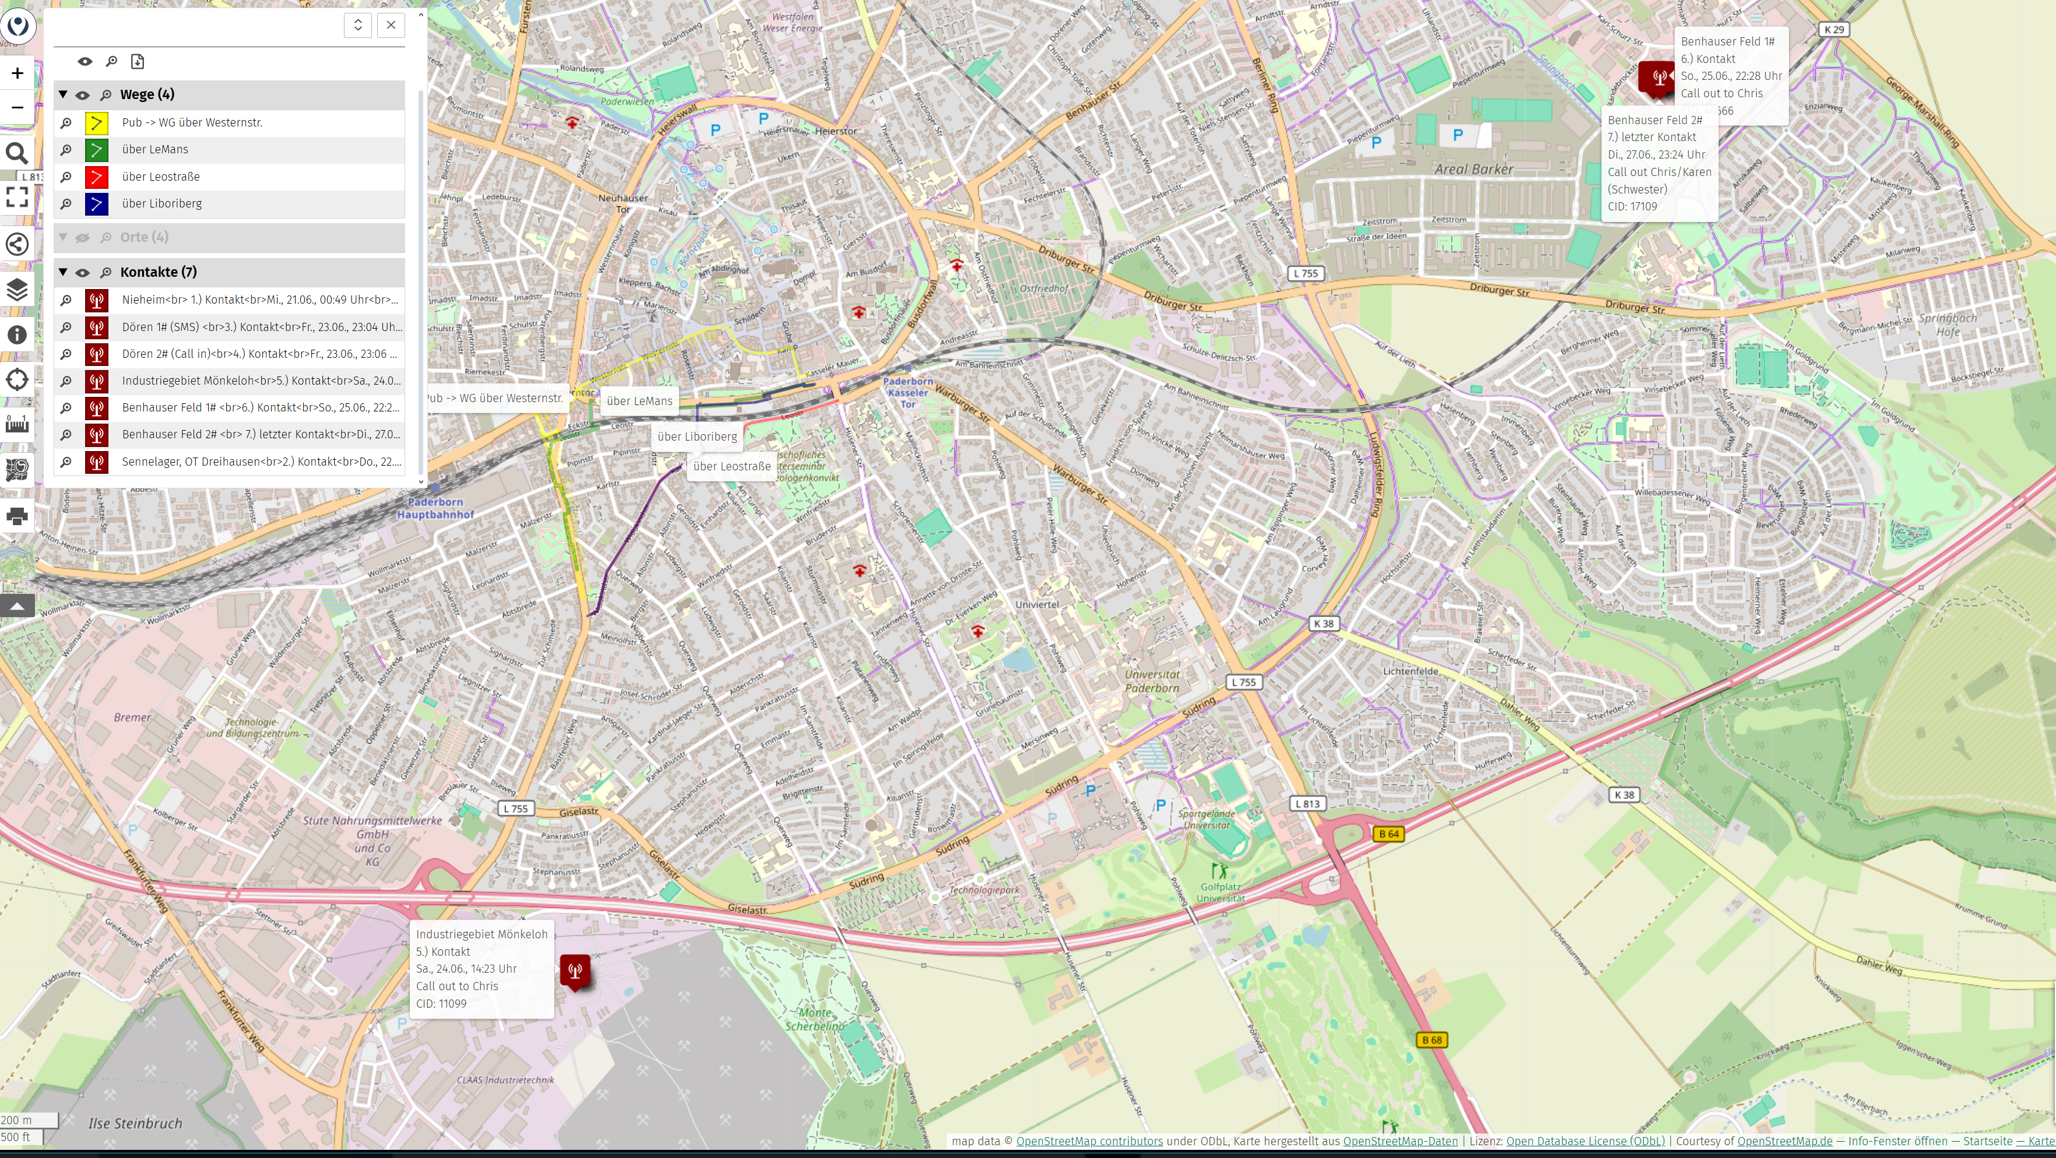2056x1158 pixels.
Task: Open the OpenStreetMap contributors link
Action: click(1089, 1141)
